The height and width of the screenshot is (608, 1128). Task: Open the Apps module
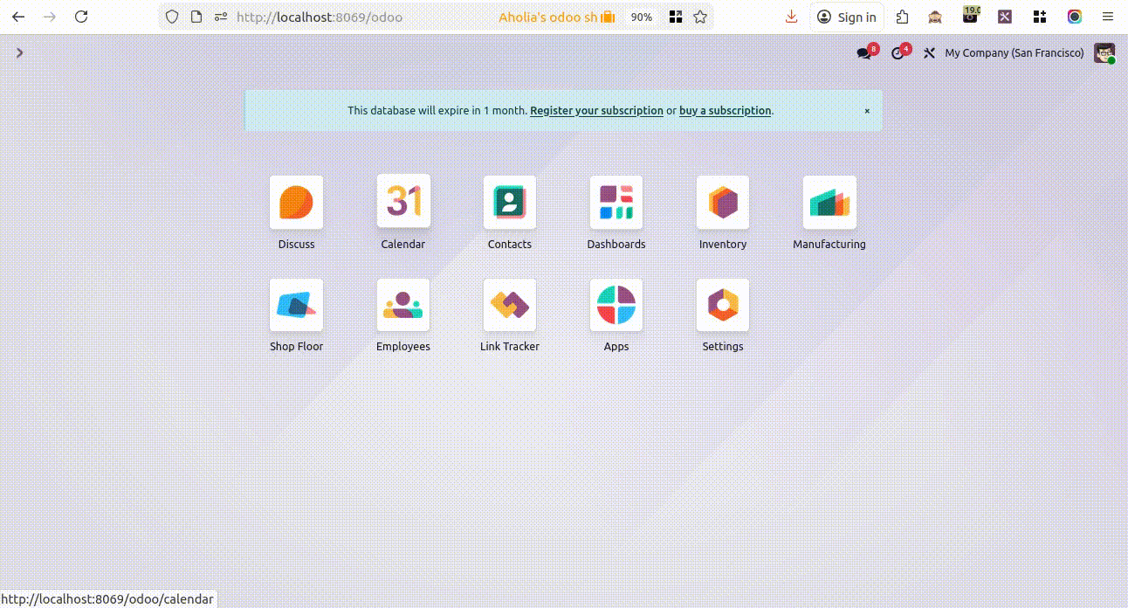tap(616, 306)
